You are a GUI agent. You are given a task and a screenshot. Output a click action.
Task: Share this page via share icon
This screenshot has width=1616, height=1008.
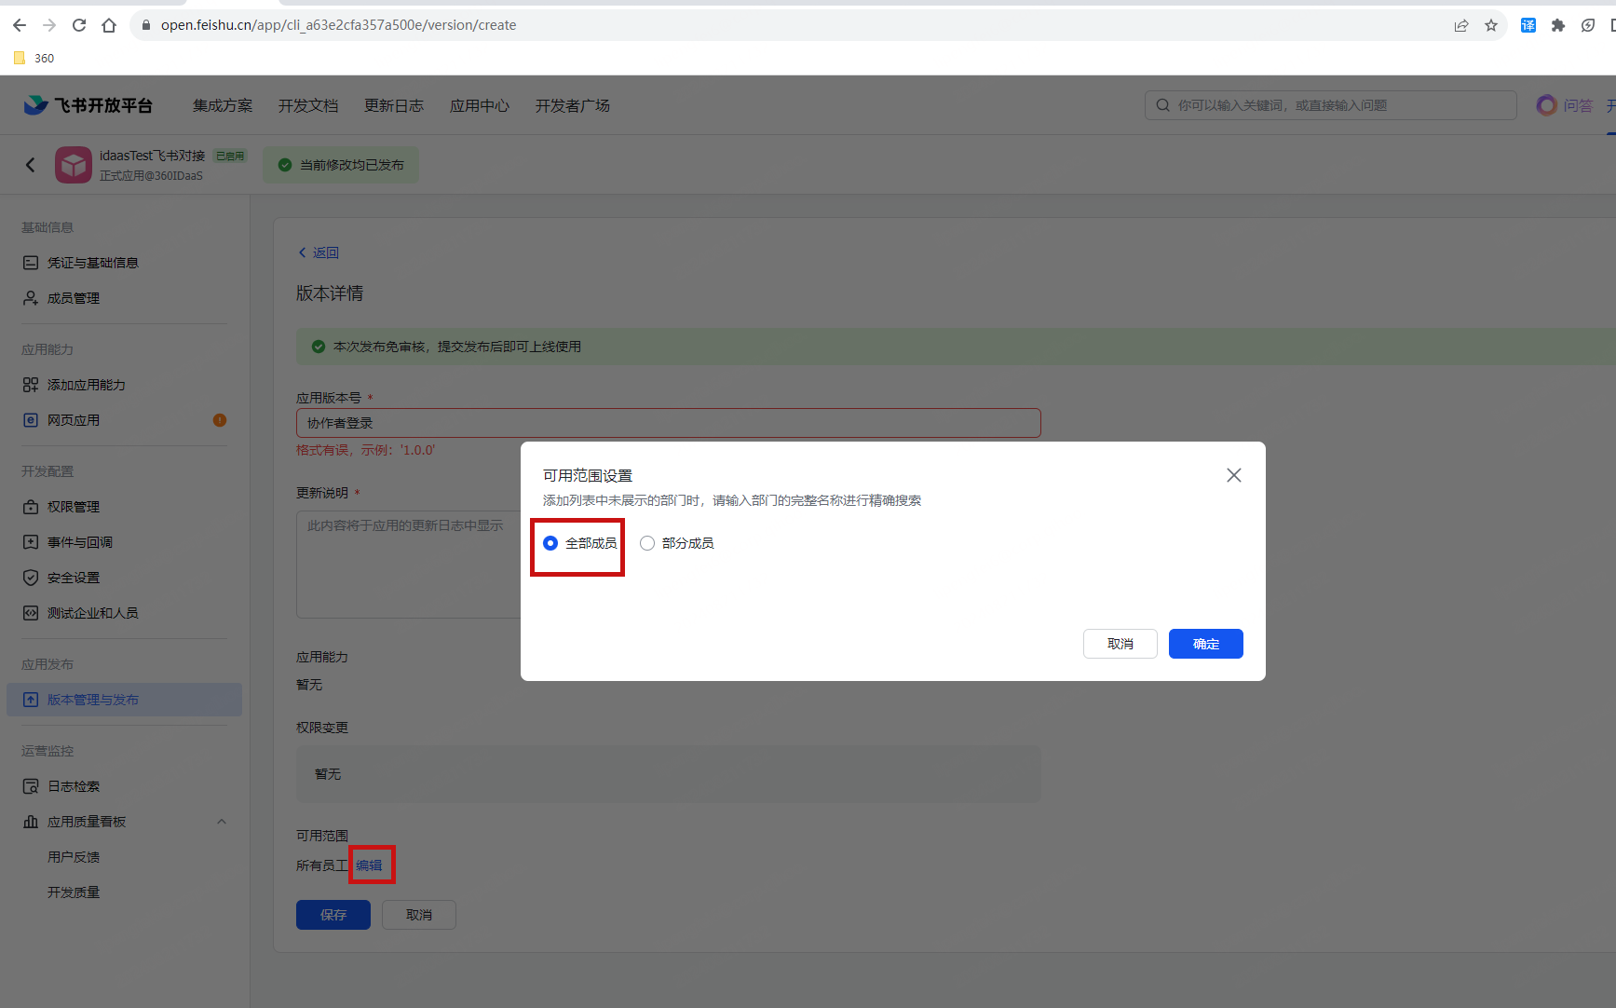pyautogui.click(x=1461, y=25)
